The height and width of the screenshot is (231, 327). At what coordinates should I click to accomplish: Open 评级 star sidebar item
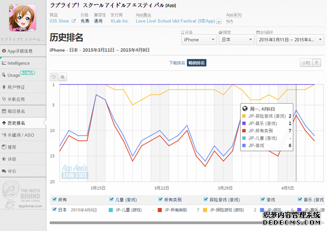(23, 159)
